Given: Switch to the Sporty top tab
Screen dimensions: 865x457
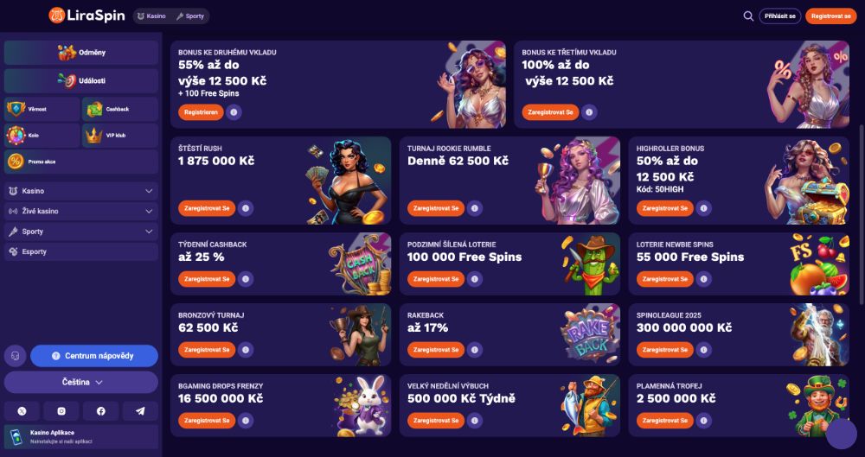Looking at the screenshot, I should (x=190, y=16).
